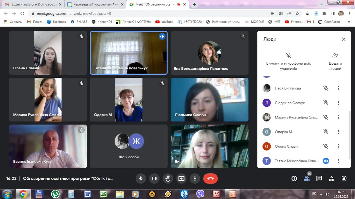Switch to the Gmail Вхідні tab
This screenshot has height=199, width=355.
(x=32, y=4)
